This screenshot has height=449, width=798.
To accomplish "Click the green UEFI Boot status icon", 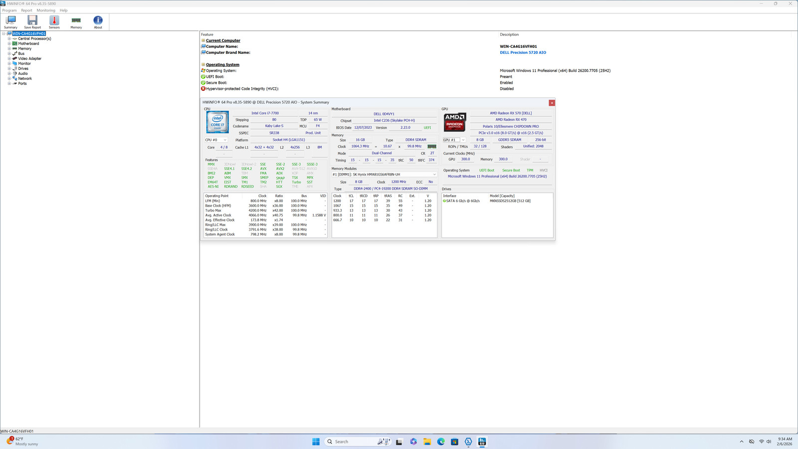I will coord(203,77).
